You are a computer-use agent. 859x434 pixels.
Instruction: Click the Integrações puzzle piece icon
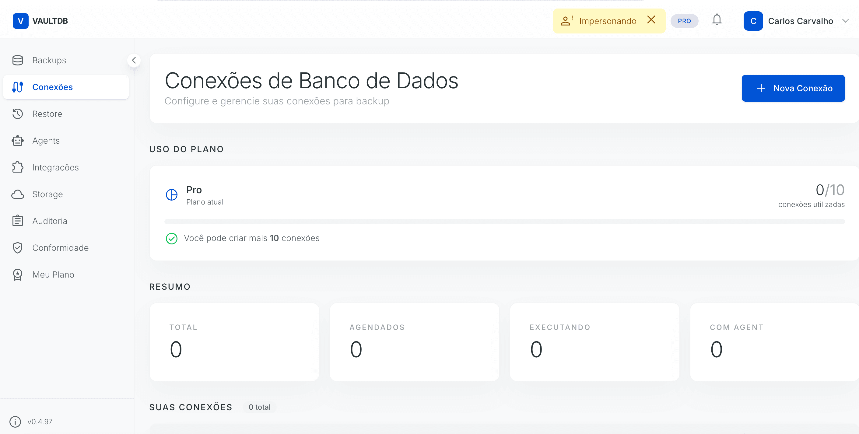coord(18,167)
